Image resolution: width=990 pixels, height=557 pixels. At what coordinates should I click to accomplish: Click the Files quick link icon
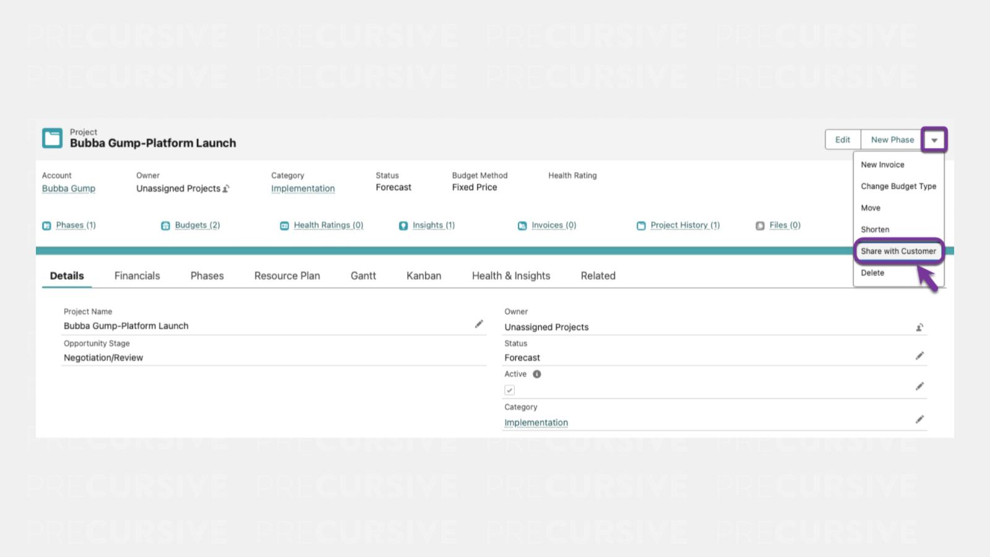click(x=760, y=226)
